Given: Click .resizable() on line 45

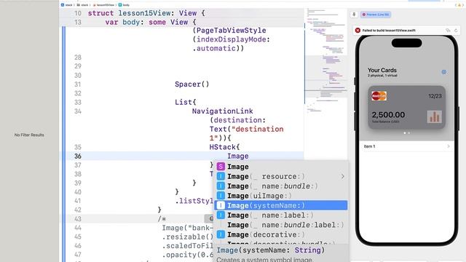Looking at the screenshot, I should click(x=188, y=237).
